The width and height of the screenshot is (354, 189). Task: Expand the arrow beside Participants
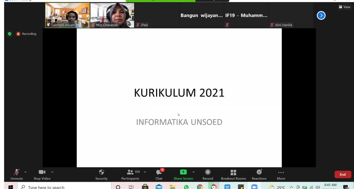click(145, 172)
